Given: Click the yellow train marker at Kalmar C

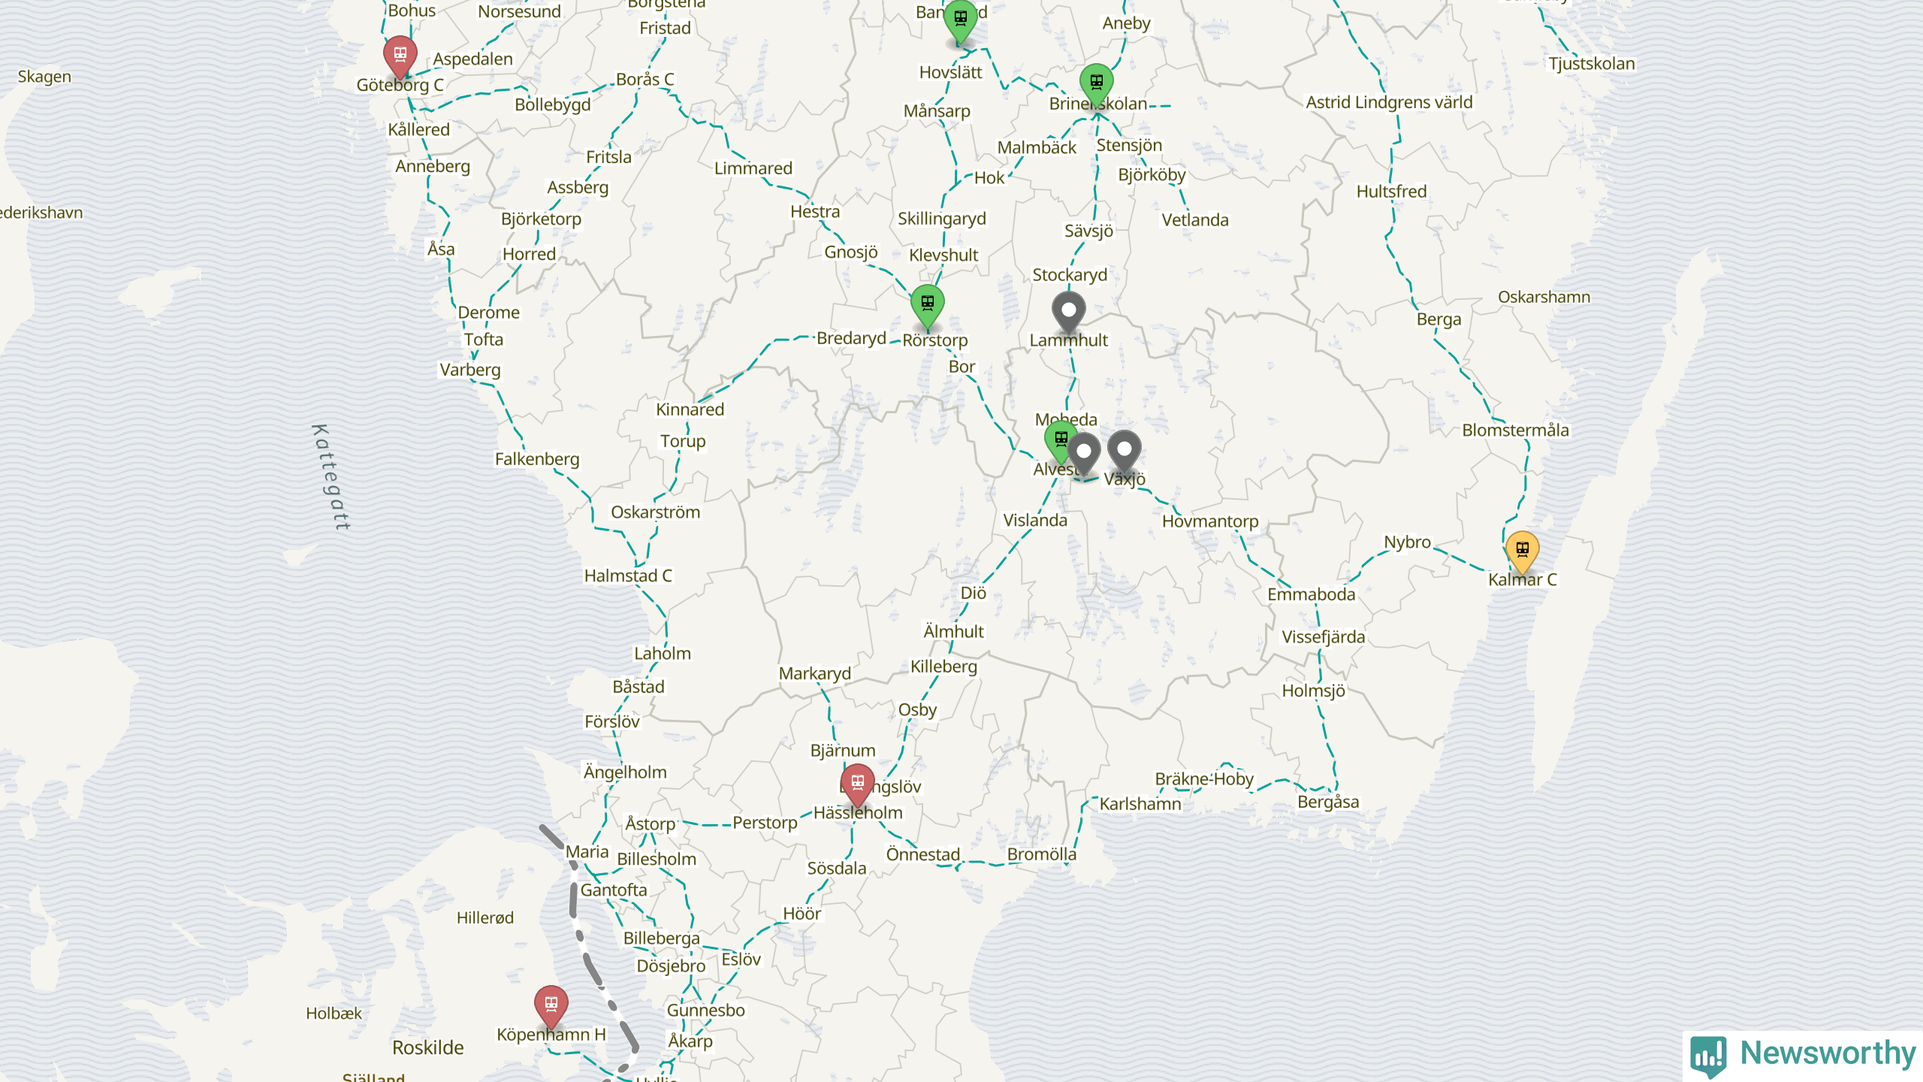Looking at the screenshot, I should pos(1522,551).
